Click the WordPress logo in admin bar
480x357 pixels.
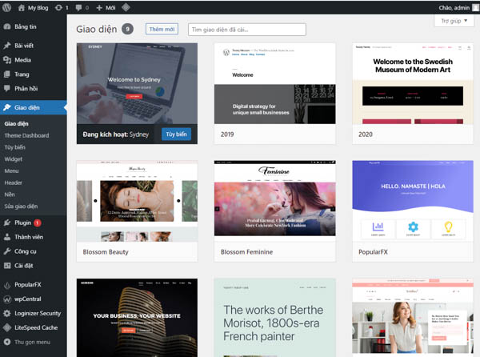(6, 7)
